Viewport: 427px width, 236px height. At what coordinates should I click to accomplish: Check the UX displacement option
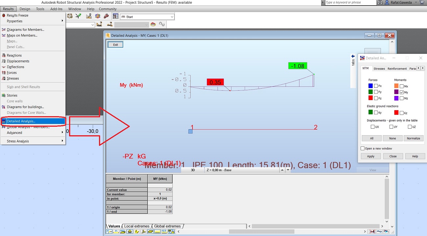373,127
